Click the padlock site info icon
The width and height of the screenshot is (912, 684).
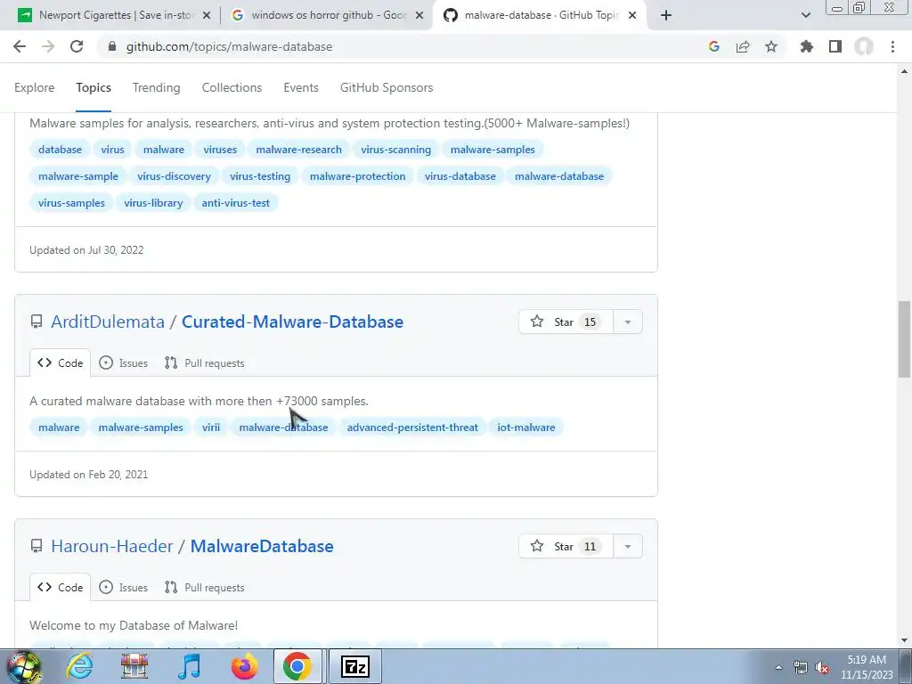coord(112,46)
